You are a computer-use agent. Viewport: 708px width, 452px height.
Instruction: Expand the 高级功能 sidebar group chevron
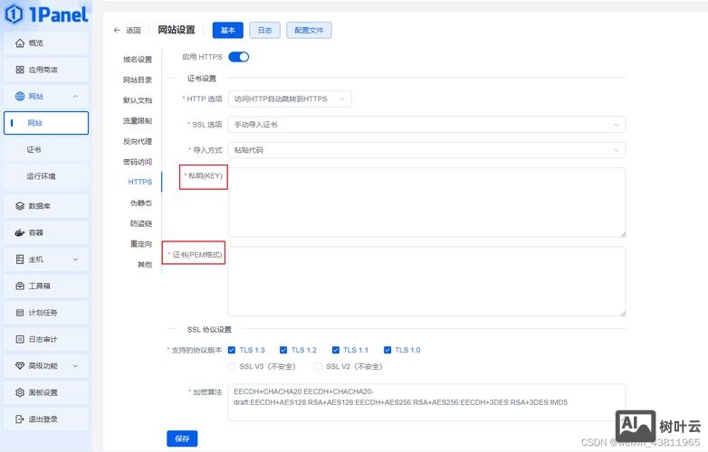(x=75, y=365)
